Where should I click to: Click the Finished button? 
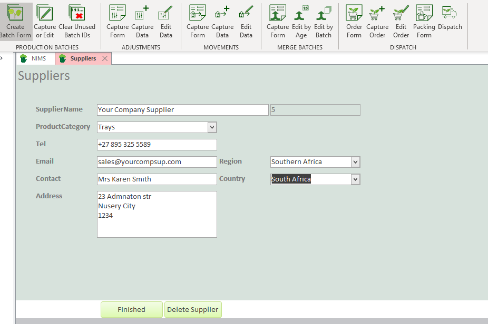(131, 310)
